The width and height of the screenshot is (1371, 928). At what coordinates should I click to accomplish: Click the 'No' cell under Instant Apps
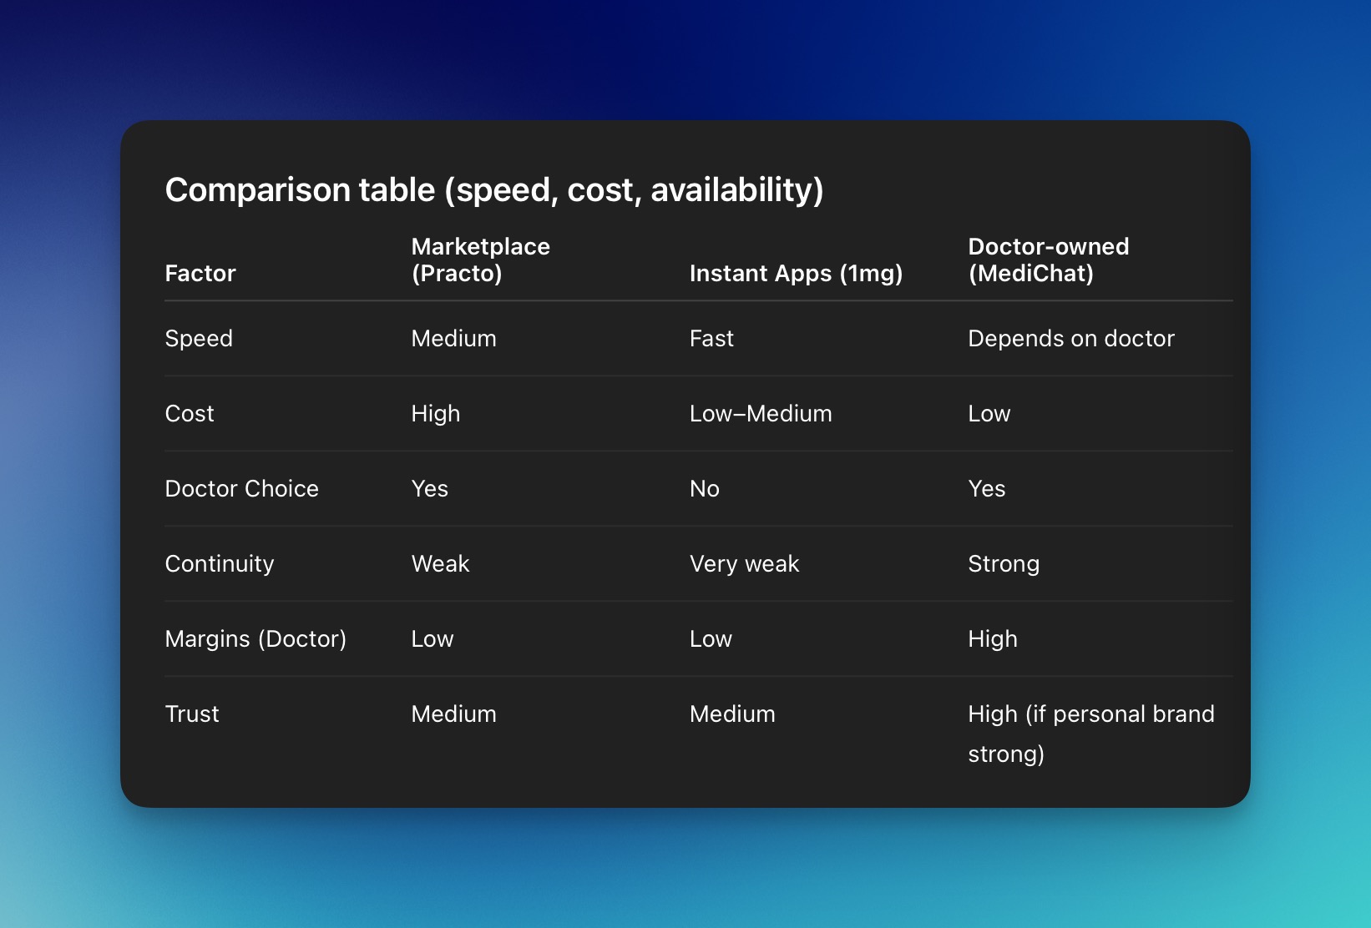coord(704,489)
